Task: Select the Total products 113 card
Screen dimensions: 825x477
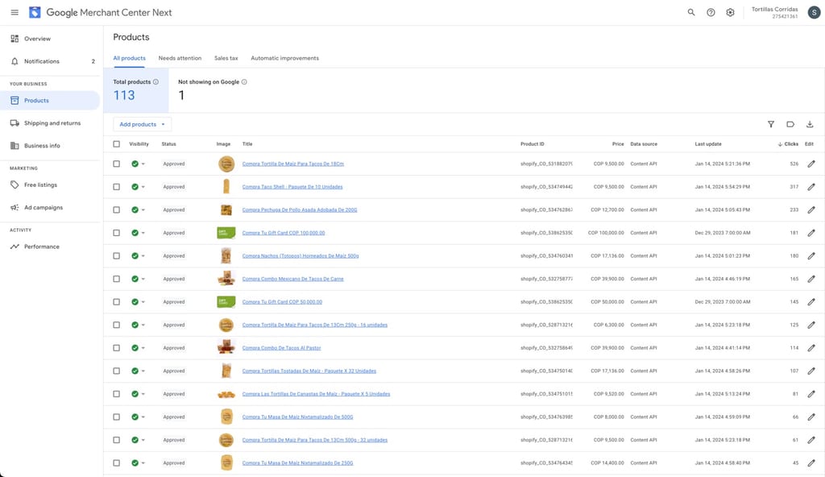Action: 135,90
